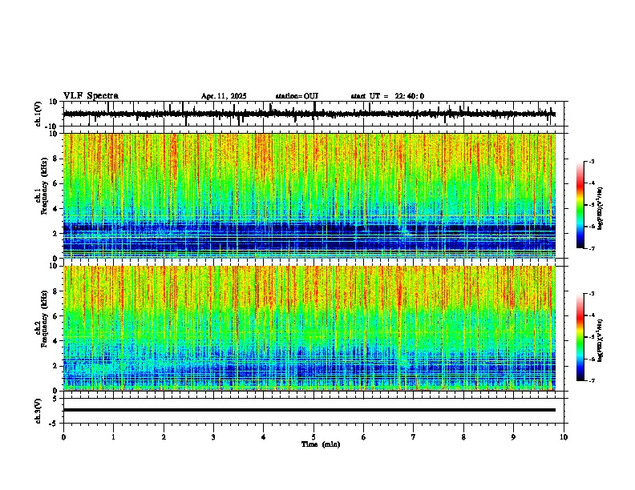Click the '2' kHz tick on ch.2 spectrogram
Viewport: 635px width, 490px height.
55,366
